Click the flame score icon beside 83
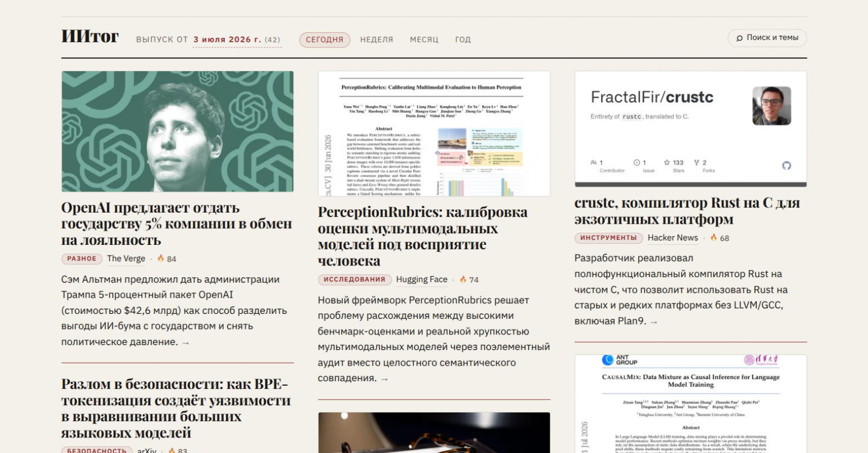868x453 pixels. click(x=172, y=450)
